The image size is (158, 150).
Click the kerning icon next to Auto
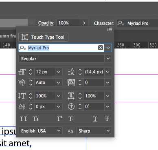(x=22, y=82)
